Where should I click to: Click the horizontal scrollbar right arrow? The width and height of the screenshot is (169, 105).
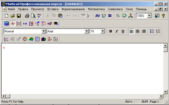pyautogui.click(x=161, y=96)
